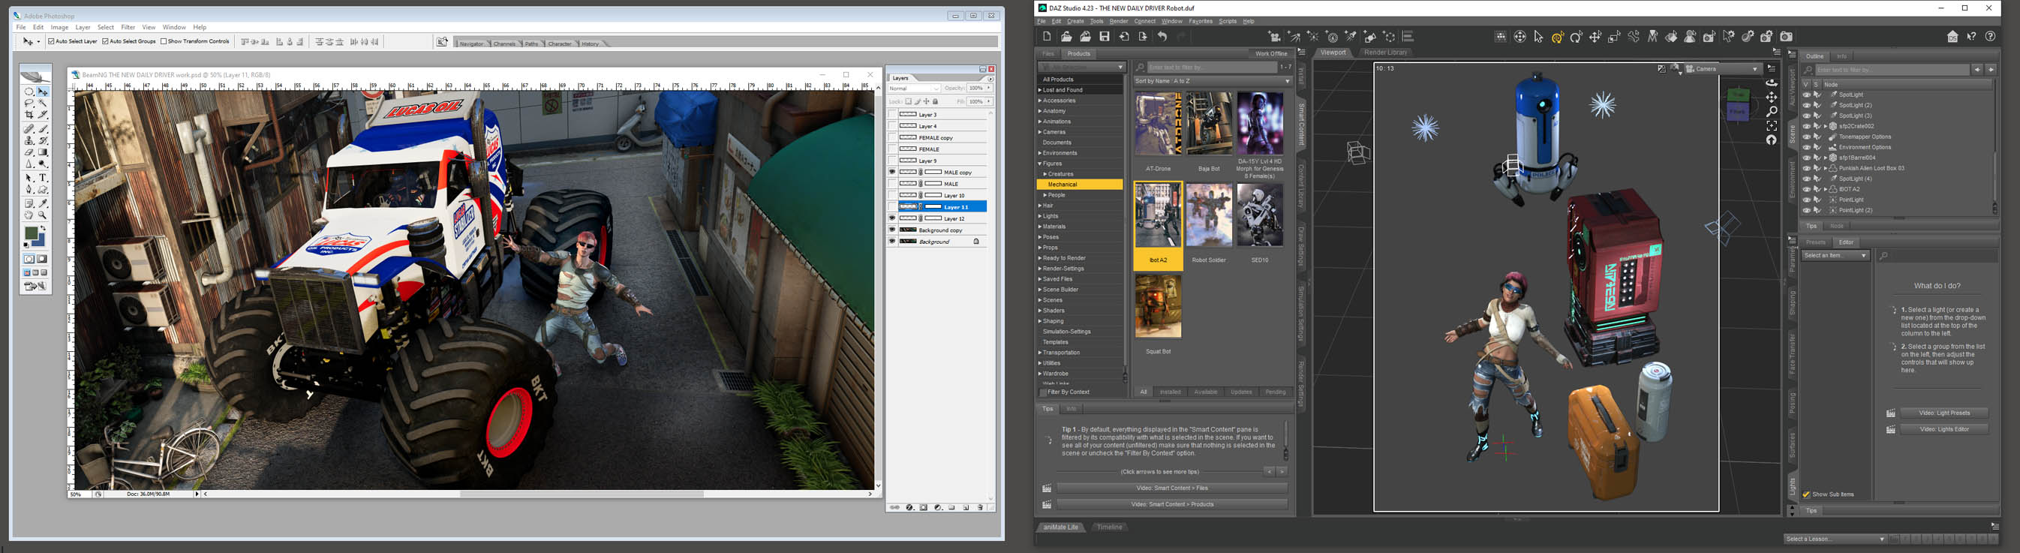Click the Installed filter button
The height and width of the screenshot is (553, 2020).
(1170, 392)
